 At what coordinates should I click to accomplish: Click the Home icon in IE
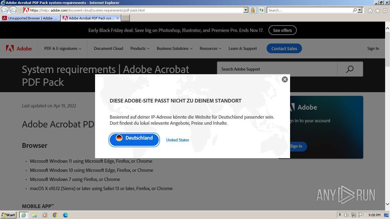tap(370, 11)
